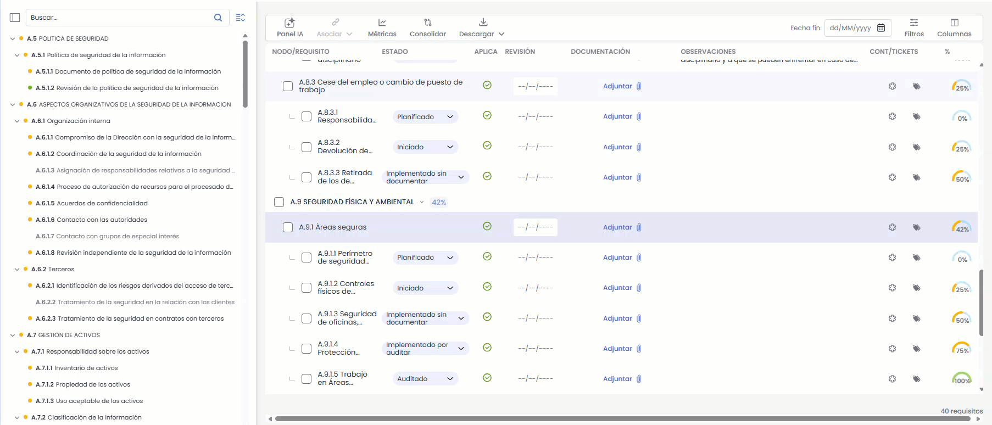Click the 75% progress gauge on A.9.1.4
The width and height of the screenshot is (992, 425).
tap(962, 348)
